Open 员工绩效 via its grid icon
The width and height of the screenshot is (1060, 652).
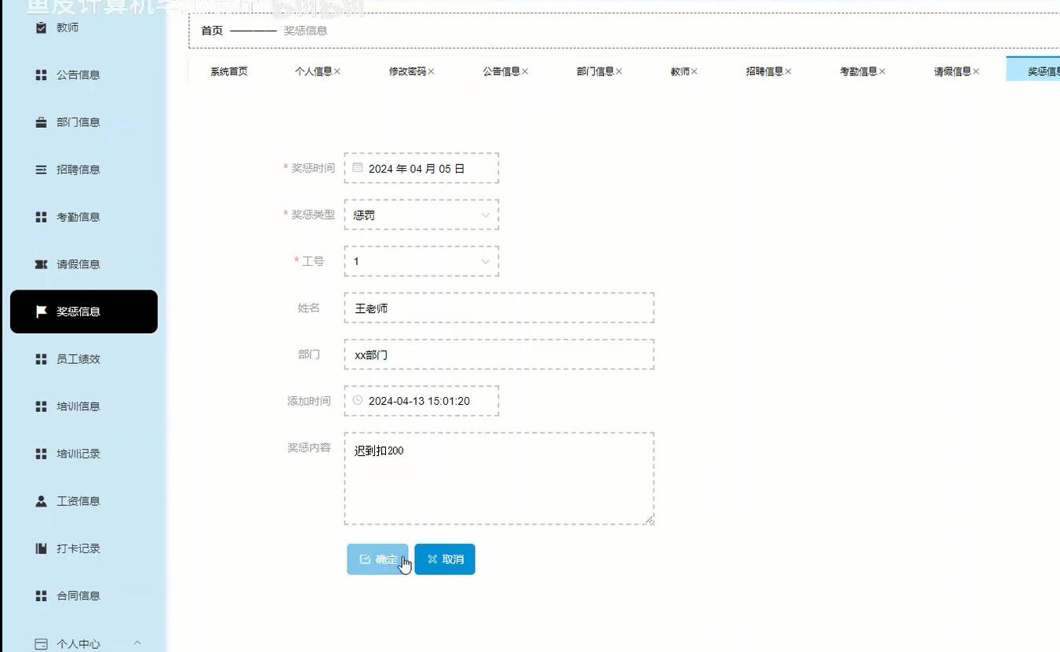[40, 359]
